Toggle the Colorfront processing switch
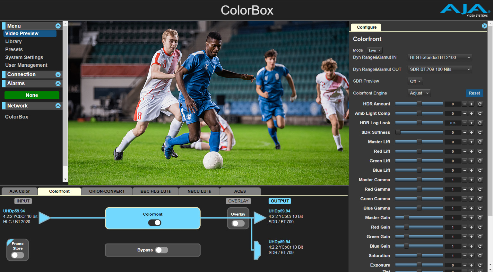493x272 pixels. 155,223
